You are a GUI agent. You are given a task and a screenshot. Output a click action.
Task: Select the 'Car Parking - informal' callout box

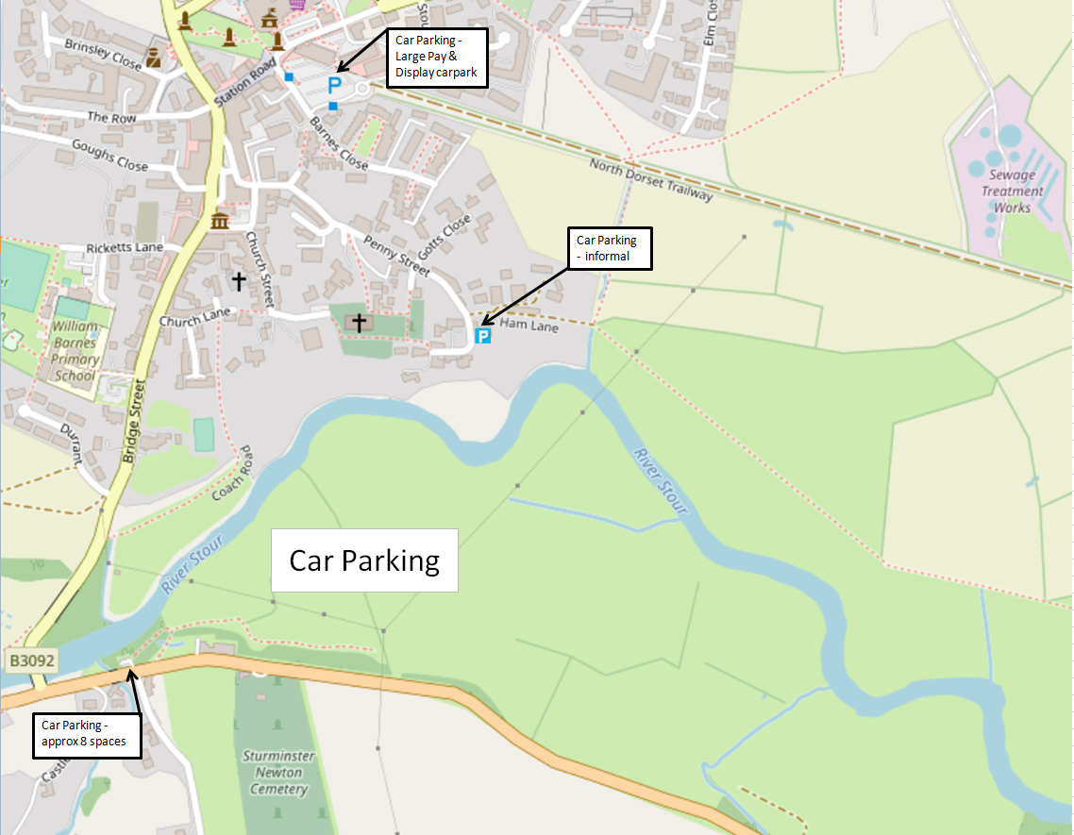click(x=610, y=249)
